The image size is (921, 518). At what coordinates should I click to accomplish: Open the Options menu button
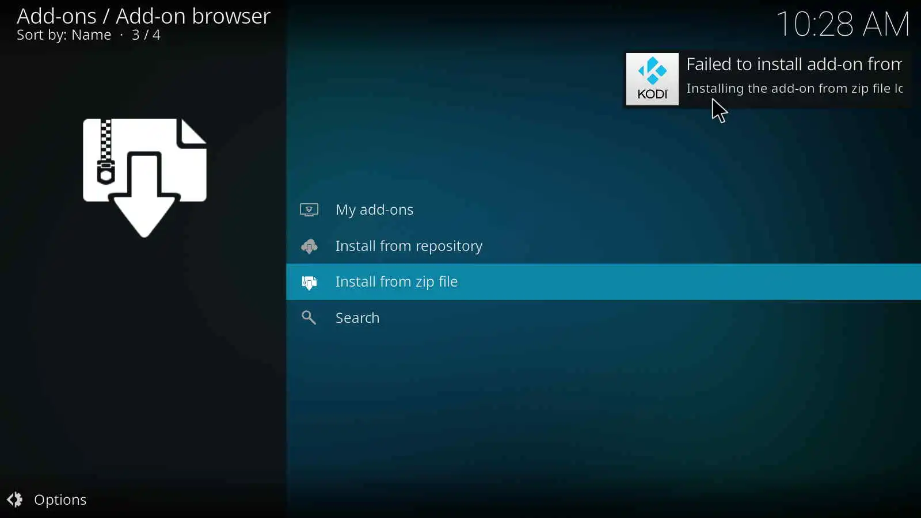[x=47, y=500]
